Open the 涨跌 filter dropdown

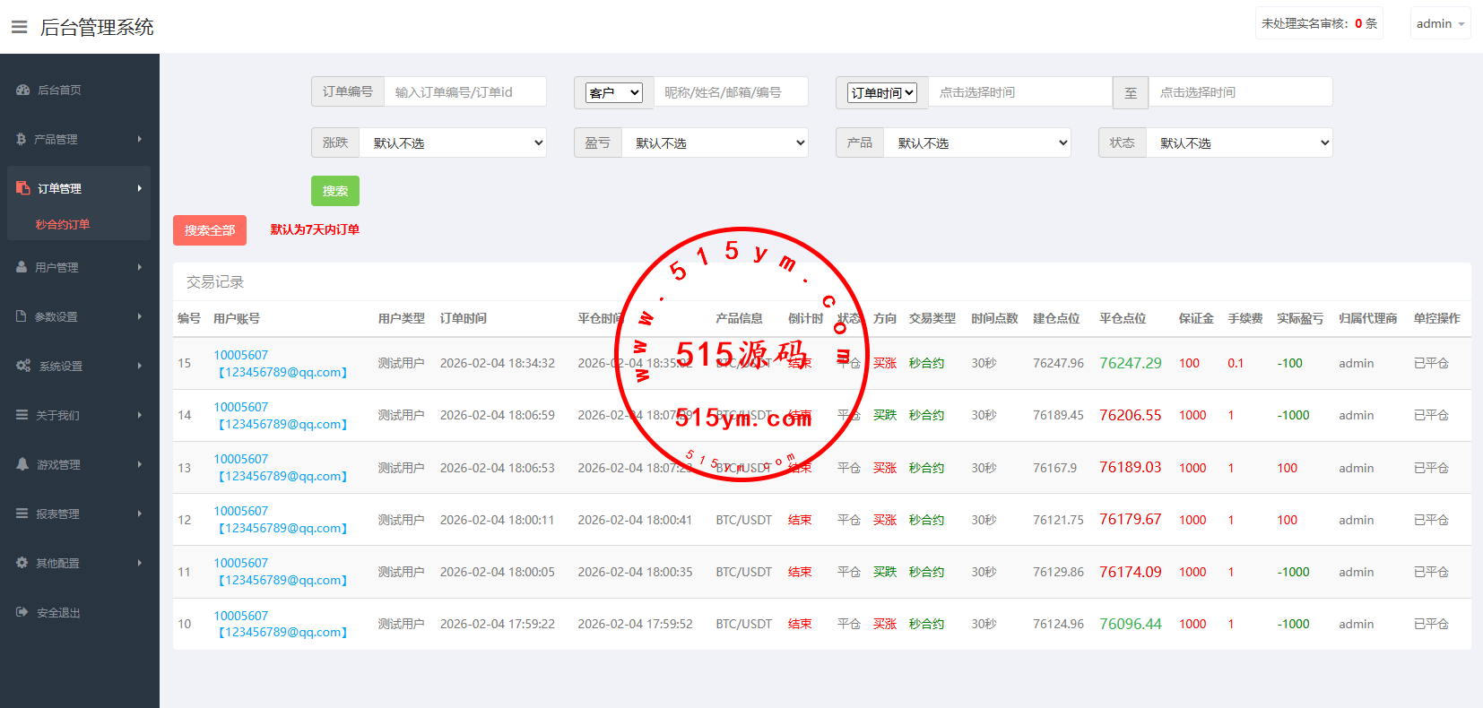click(x=453, y=142)
